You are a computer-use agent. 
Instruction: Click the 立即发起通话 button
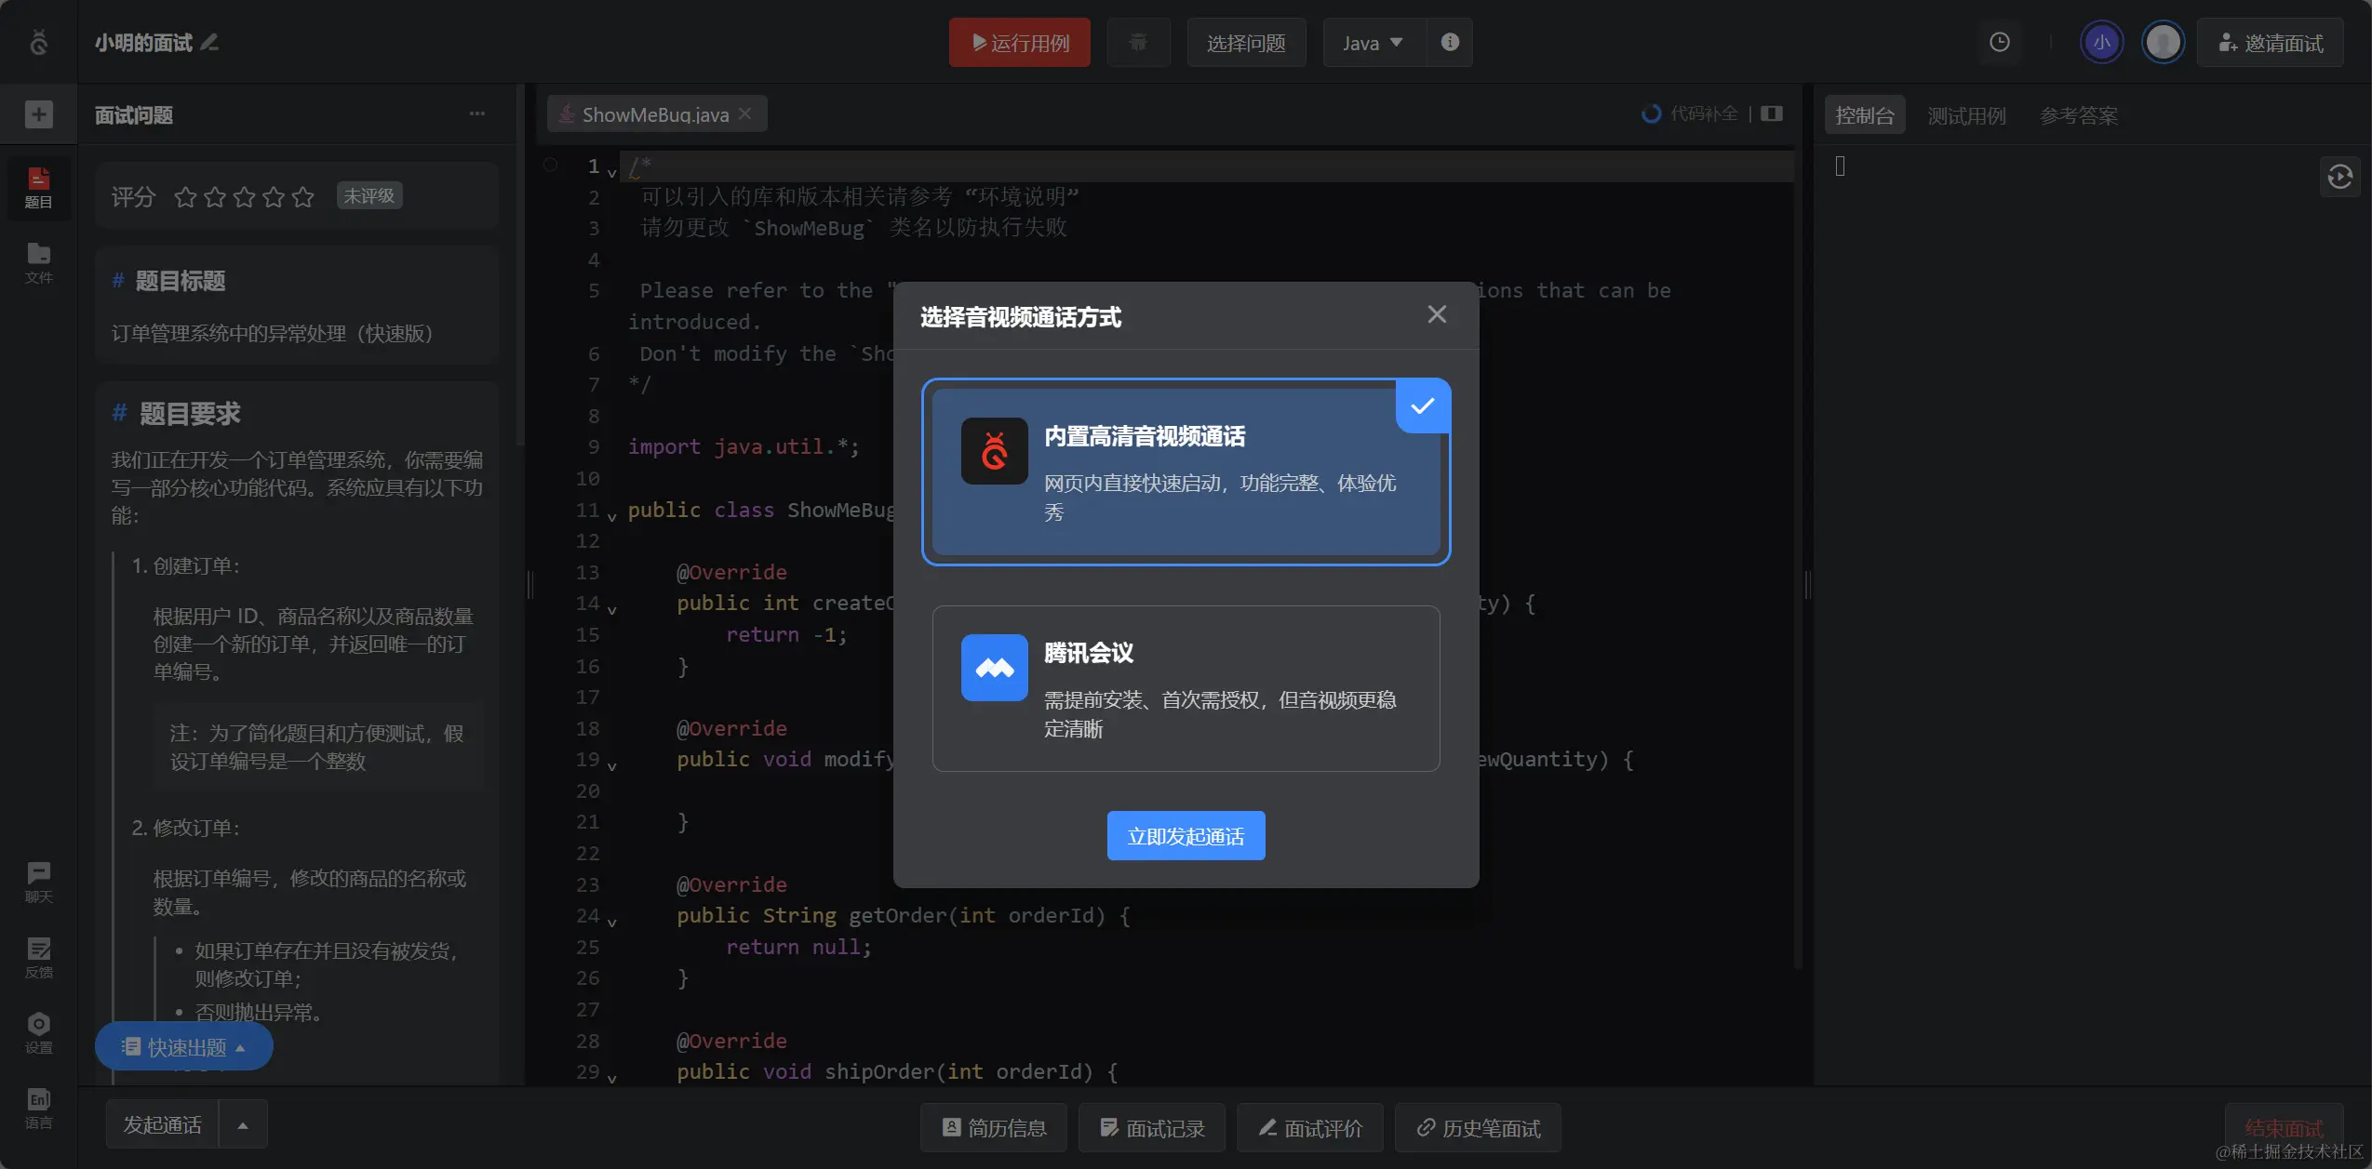click(1186, 836)
